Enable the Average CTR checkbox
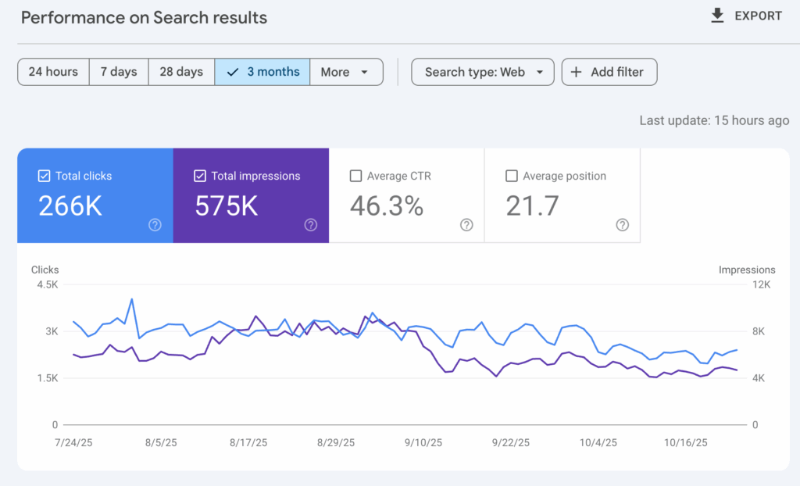This screenshot has height=486, width=800. 356,176
